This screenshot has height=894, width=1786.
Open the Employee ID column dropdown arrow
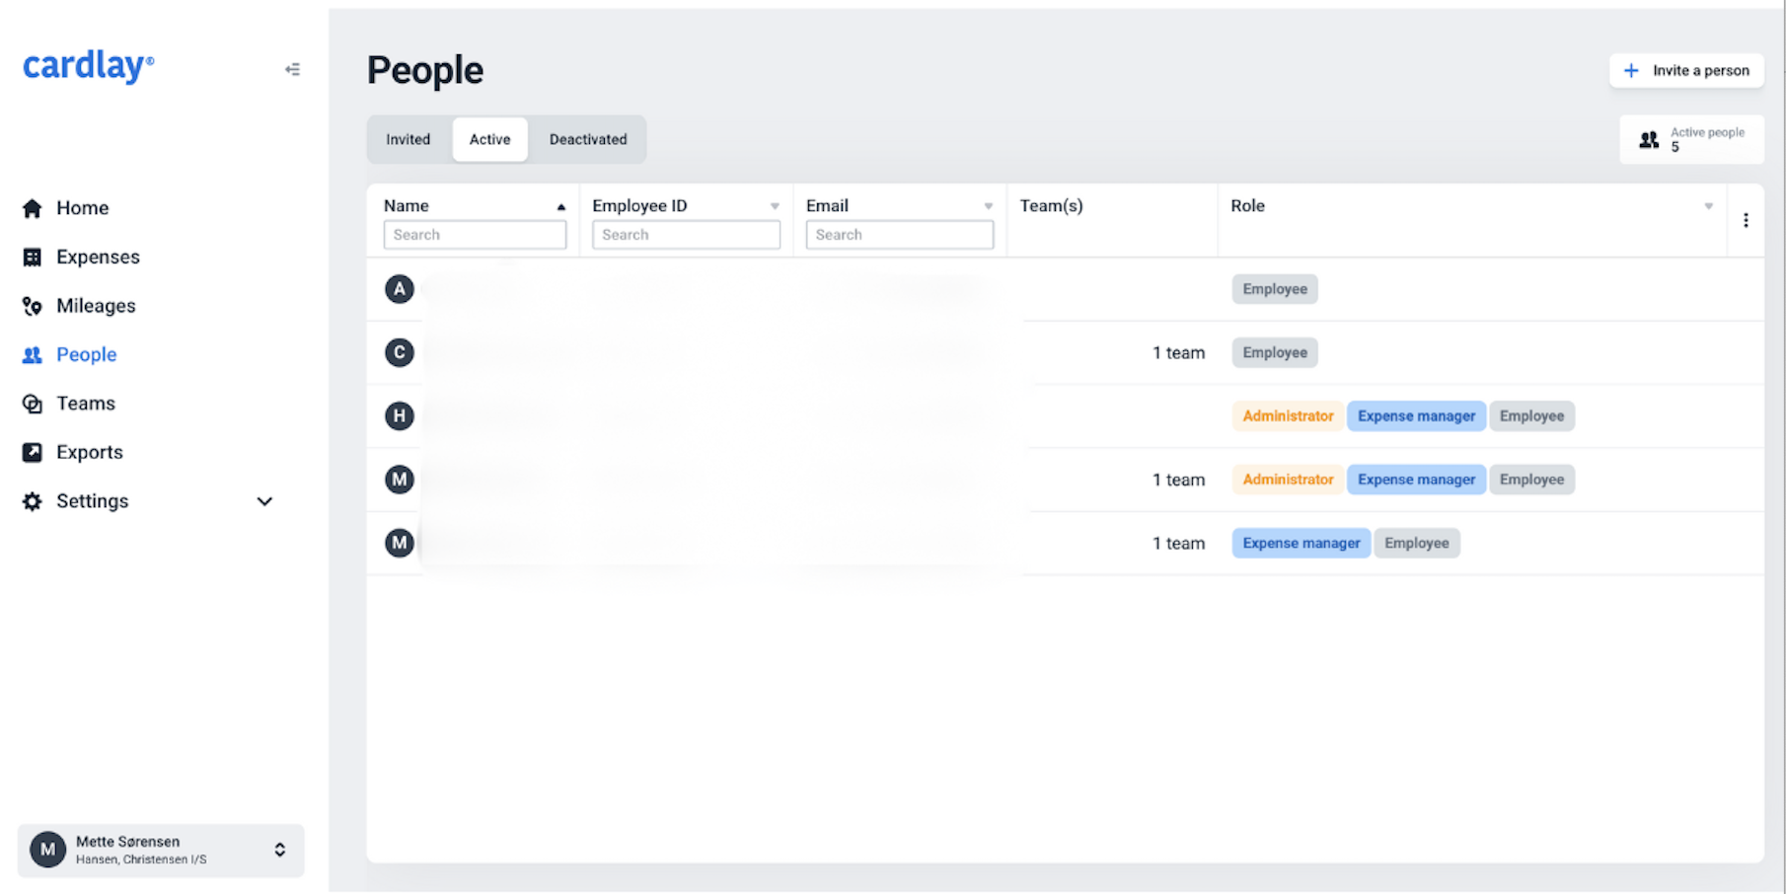pyautogui.click(x=775, y=206)
